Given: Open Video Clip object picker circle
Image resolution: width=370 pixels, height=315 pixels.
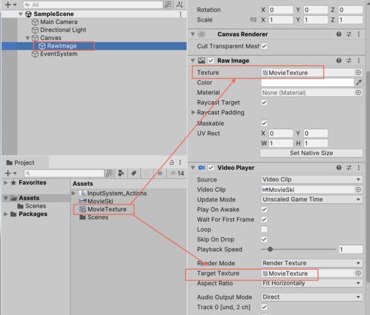Looking at the screenshot, I should (358, 189).
